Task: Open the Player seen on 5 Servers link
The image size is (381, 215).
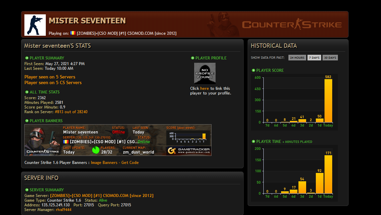Action: click(50, 77)
